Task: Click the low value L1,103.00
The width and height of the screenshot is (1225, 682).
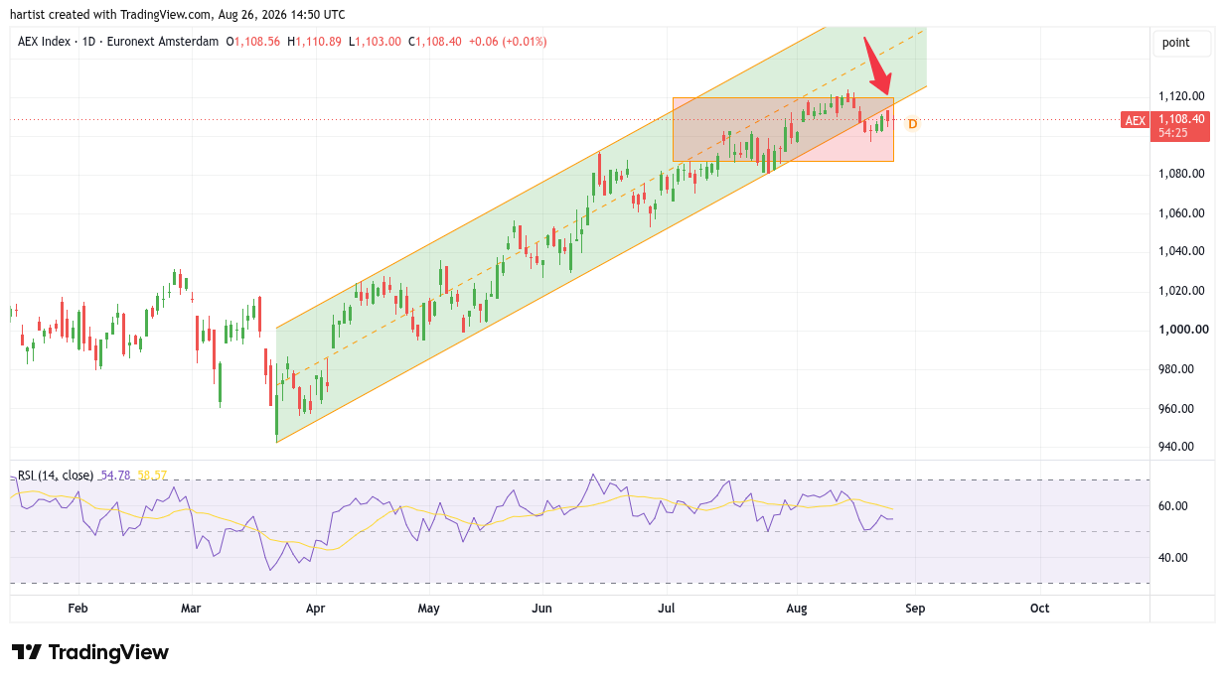Action: [375, 42]
